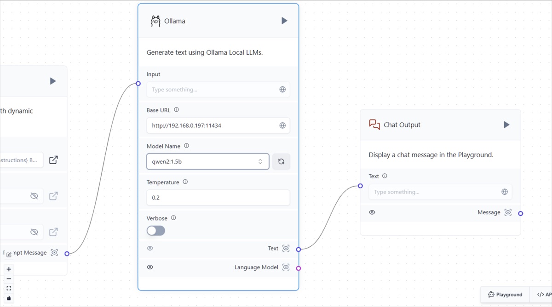This screenshot has width=552, height=307.
Task: Click the Base URL field
Action: pos(218,125)
